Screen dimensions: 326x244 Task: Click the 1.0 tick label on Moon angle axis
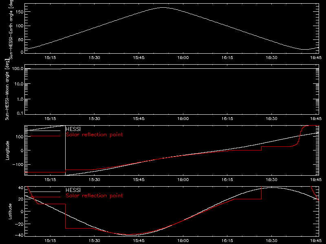20,99
